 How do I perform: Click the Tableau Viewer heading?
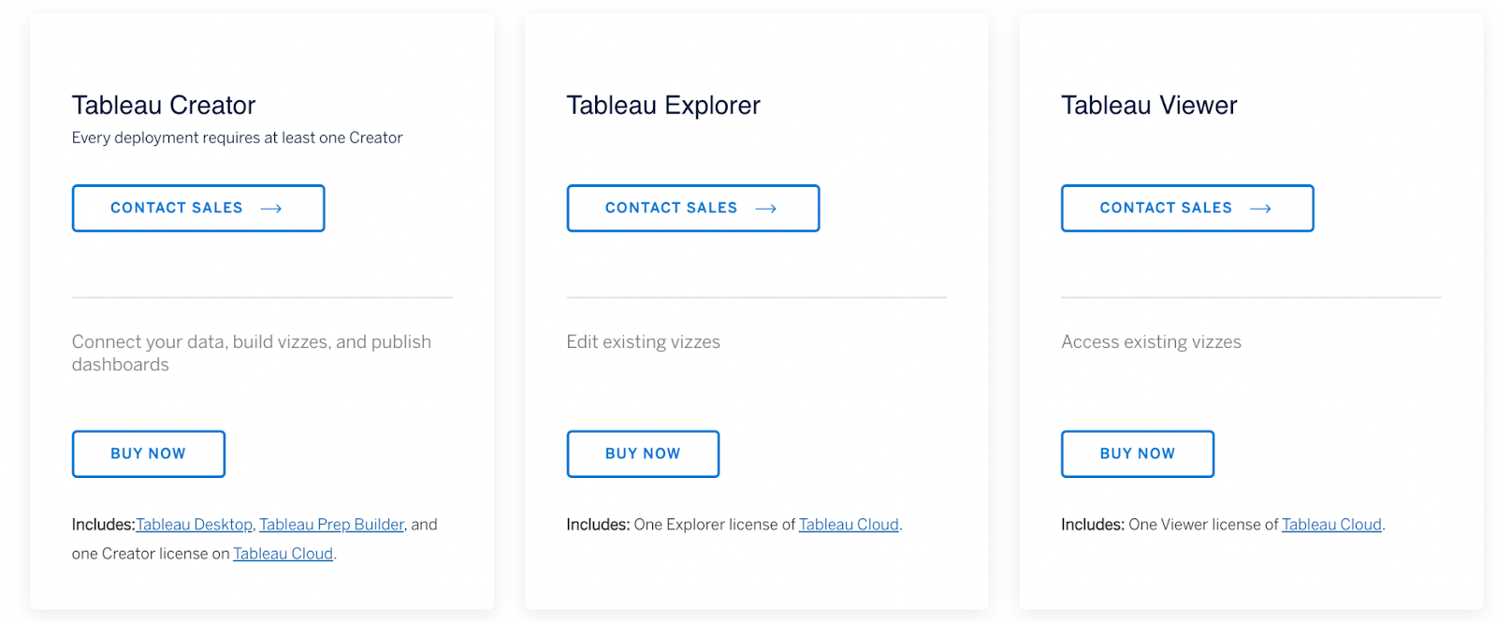click(1149, 106)
